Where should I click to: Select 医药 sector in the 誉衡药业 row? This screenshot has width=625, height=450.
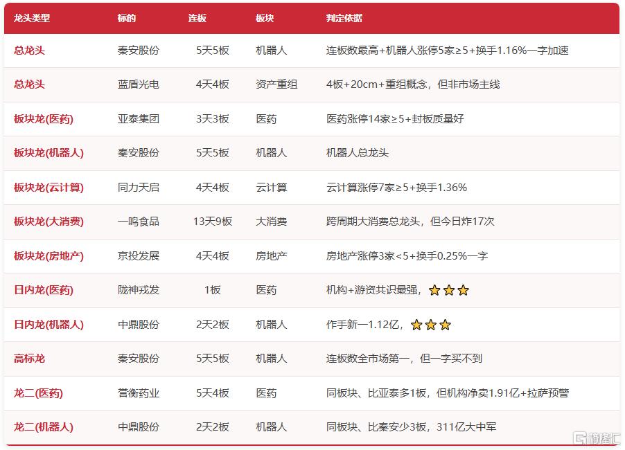tap(266, 393)
